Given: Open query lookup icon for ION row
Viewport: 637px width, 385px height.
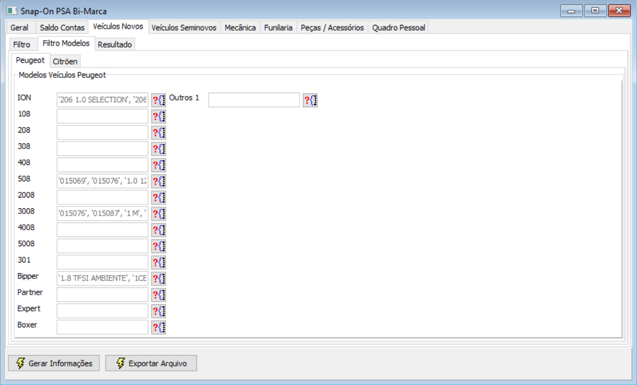Looking at the screenshot, I should (x=159, y=100).
